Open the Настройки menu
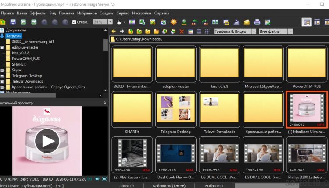 point(142,13)
